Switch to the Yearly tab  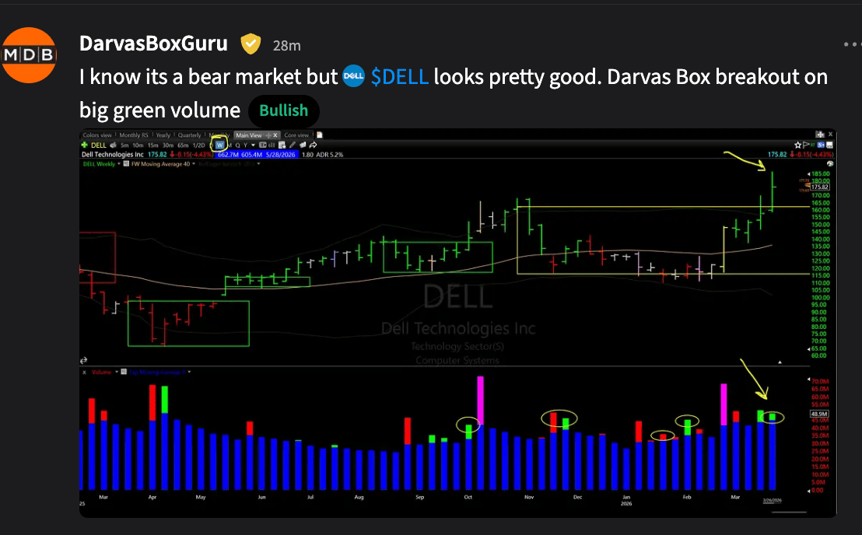163,135
